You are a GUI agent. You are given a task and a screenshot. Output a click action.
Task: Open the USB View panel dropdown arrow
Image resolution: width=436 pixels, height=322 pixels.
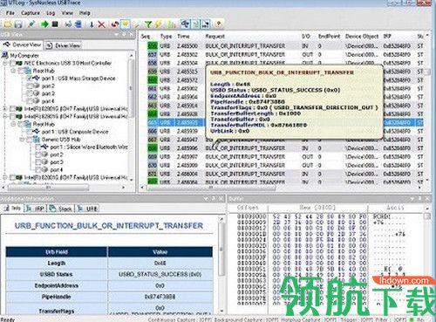point(116,35)
